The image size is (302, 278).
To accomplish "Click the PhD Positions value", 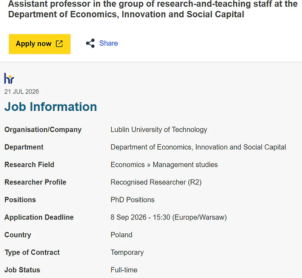I will (x=133, y=200).
